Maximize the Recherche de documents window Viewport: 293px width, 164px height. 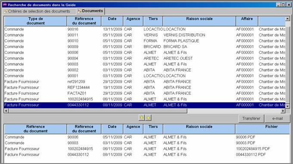(x=283, y=5)
